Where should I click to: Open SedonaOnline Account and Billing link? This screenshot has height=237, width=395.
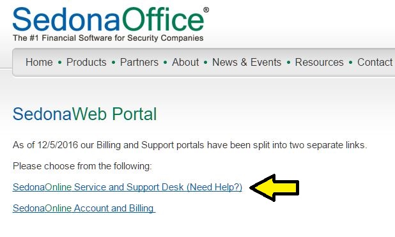pyautogui.click(x=84, y=208)
